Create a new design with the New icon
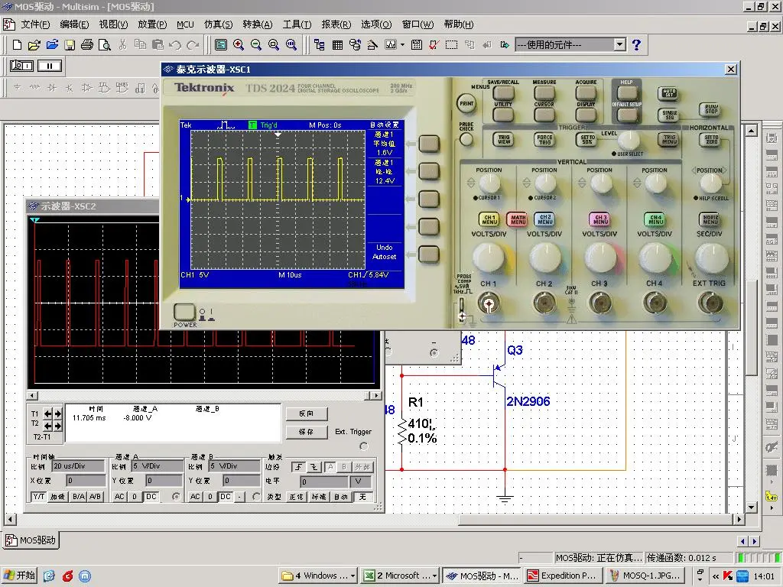The height and width of the screenshot is (587, 783). 17,45
